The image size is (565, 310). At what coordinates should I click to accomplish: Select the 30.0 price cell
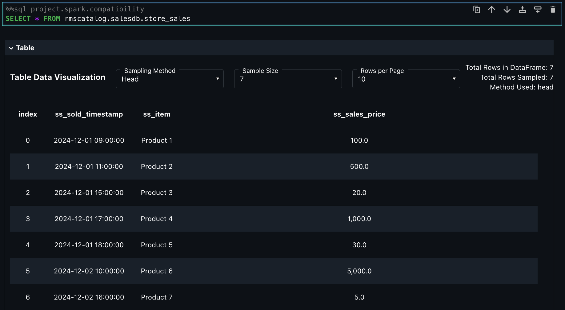tap(359, 245)
